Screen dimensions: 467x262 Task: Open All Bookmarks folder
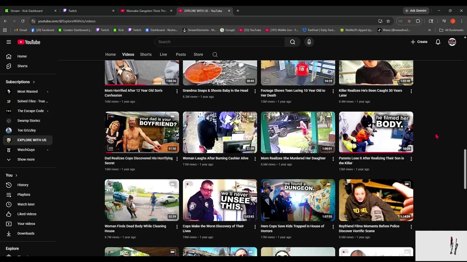pyautogui.click(x=451, y=30)
